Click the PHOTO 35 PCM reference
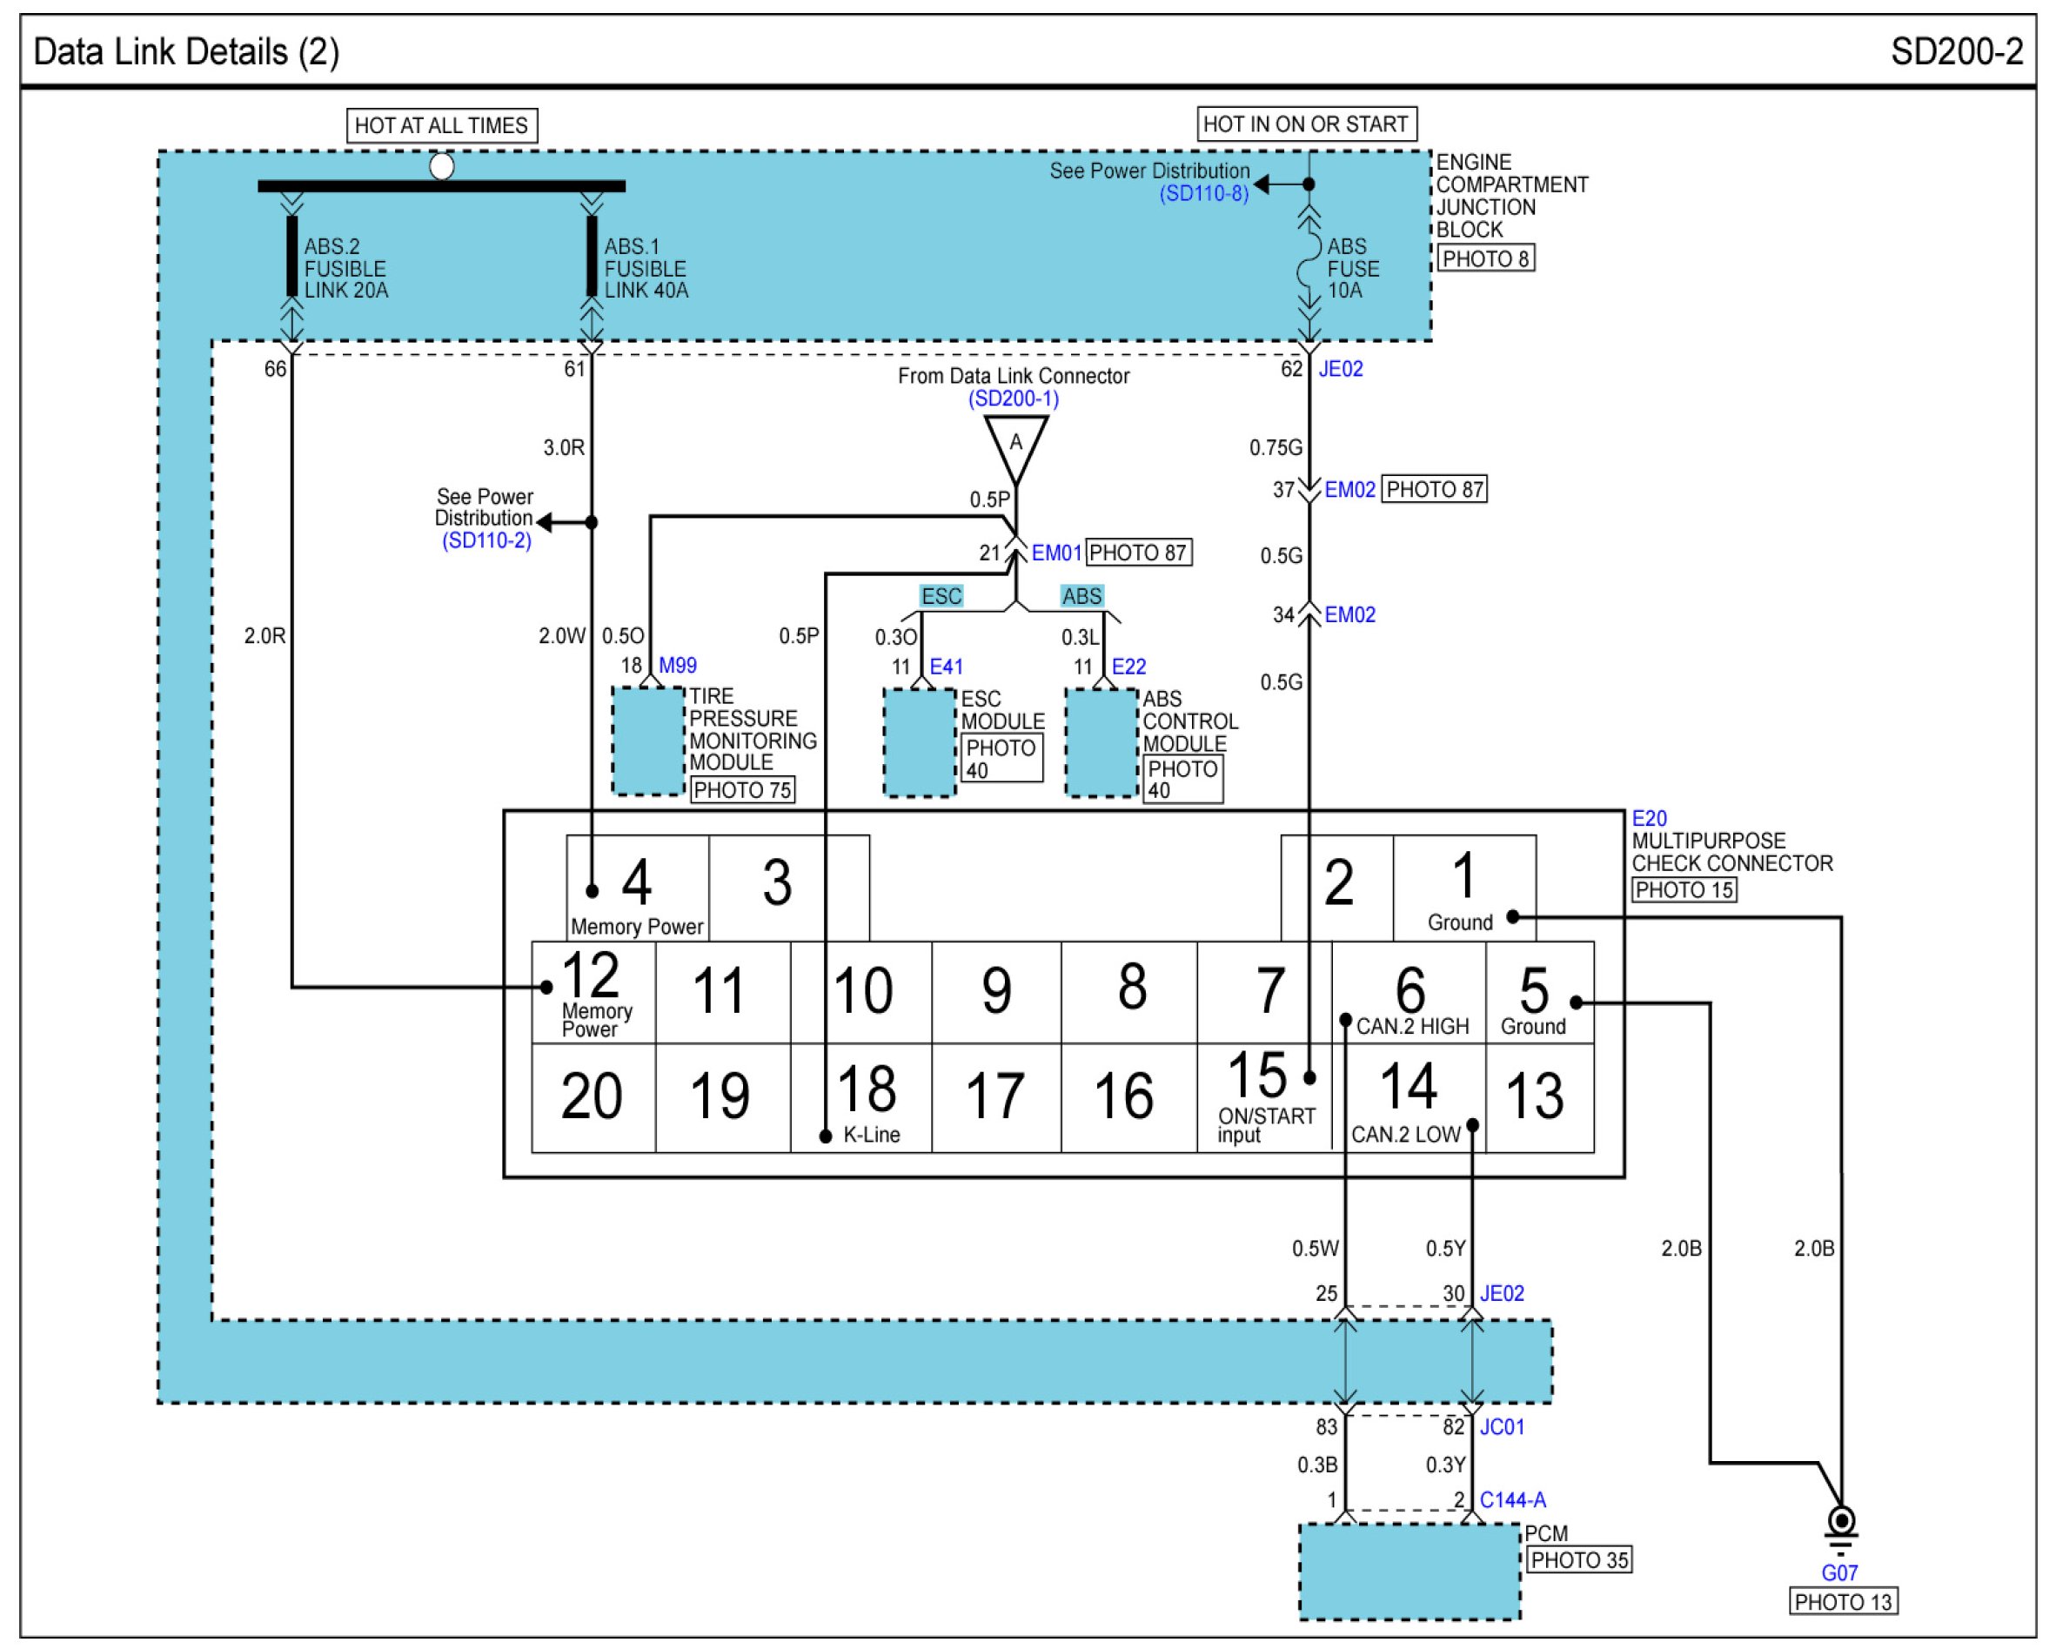Screen dimensions: 2049x1649 coord(1579,1560)
